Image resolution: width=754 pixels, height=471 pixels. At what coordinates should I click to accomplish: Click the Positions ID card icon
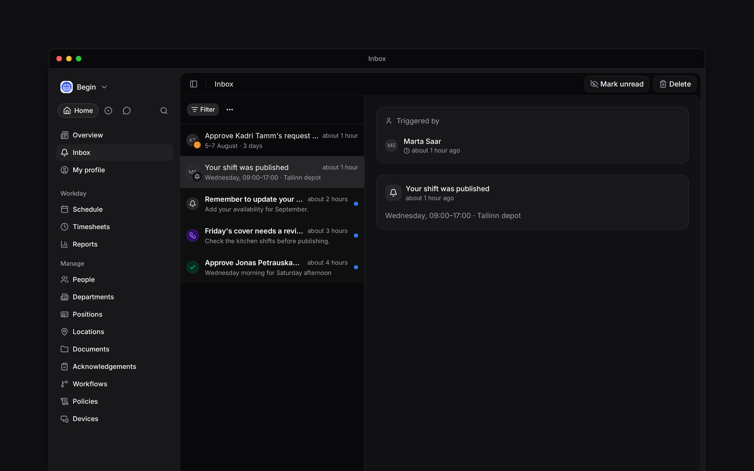(x=65, y=314)
